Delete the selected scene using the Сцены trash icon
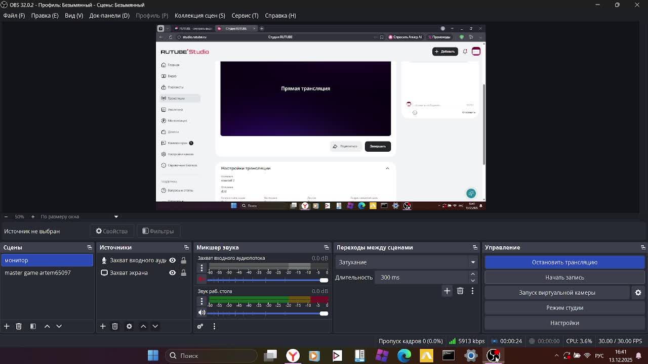The width and height of the screenshot is (648, 364). click(19, 326)
